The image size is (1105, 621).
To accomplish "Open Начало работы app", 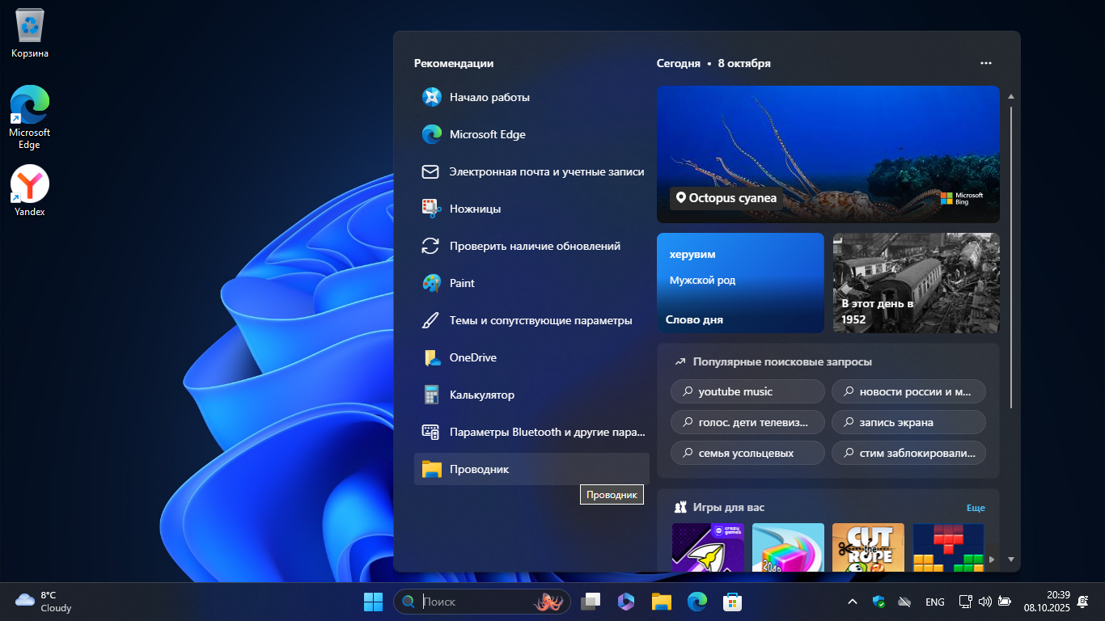I will click(x=489, y=97).
